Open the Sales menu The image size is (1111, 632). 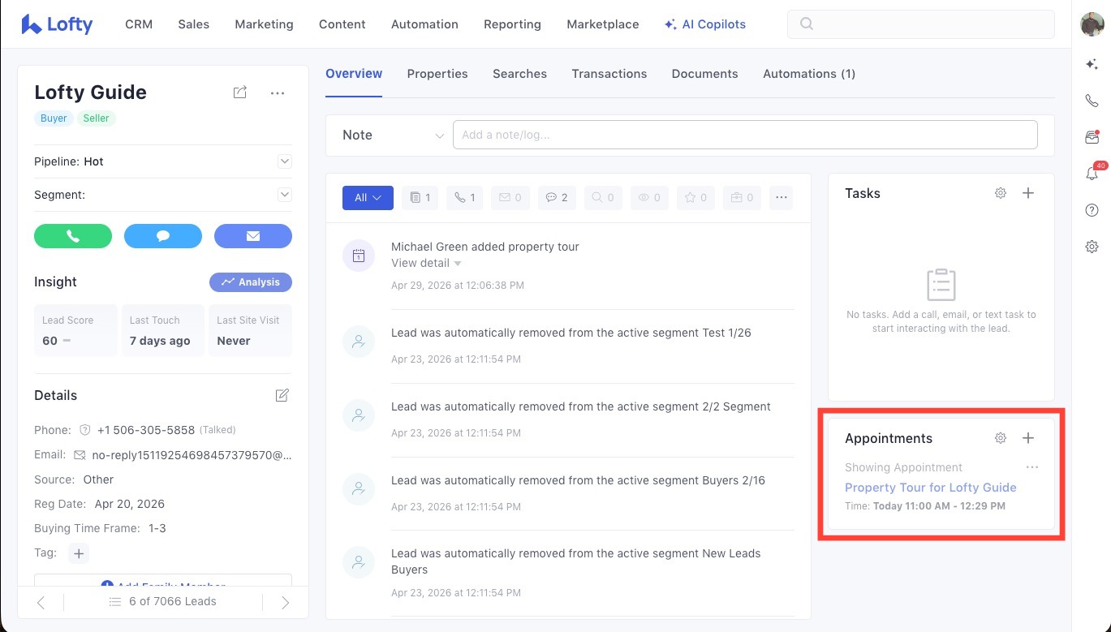click(194, 24)
